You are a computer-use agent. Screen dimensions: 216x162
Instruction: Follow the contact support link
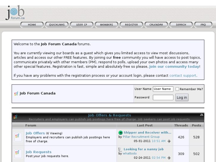point(183,76)
